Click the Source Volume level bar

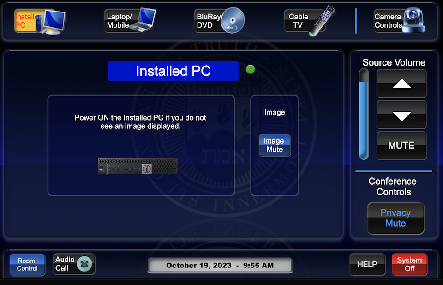pos(364,115)
